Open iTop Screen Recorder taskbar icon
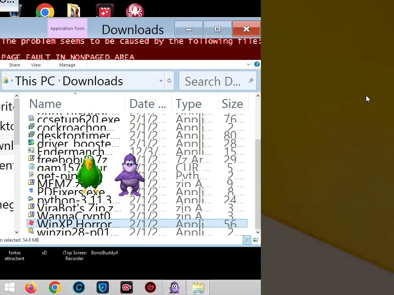 (126, 287)
